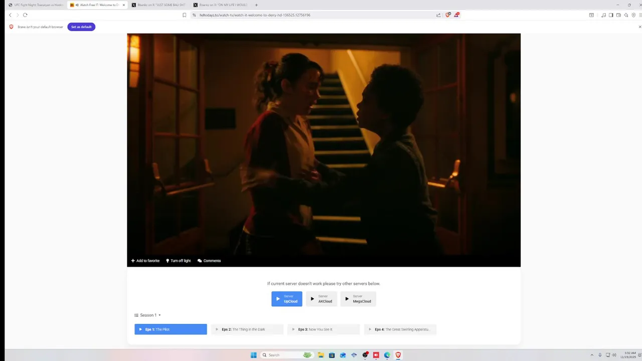Mute the Watch Free IT tab audio icon

pyautogui.click(x=77, y=5)
